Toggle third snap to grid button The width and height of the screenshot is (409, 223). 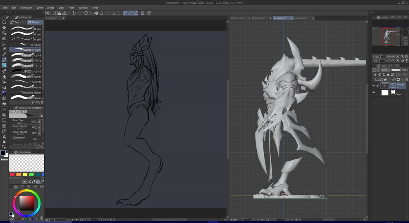(x=136, y=13)
